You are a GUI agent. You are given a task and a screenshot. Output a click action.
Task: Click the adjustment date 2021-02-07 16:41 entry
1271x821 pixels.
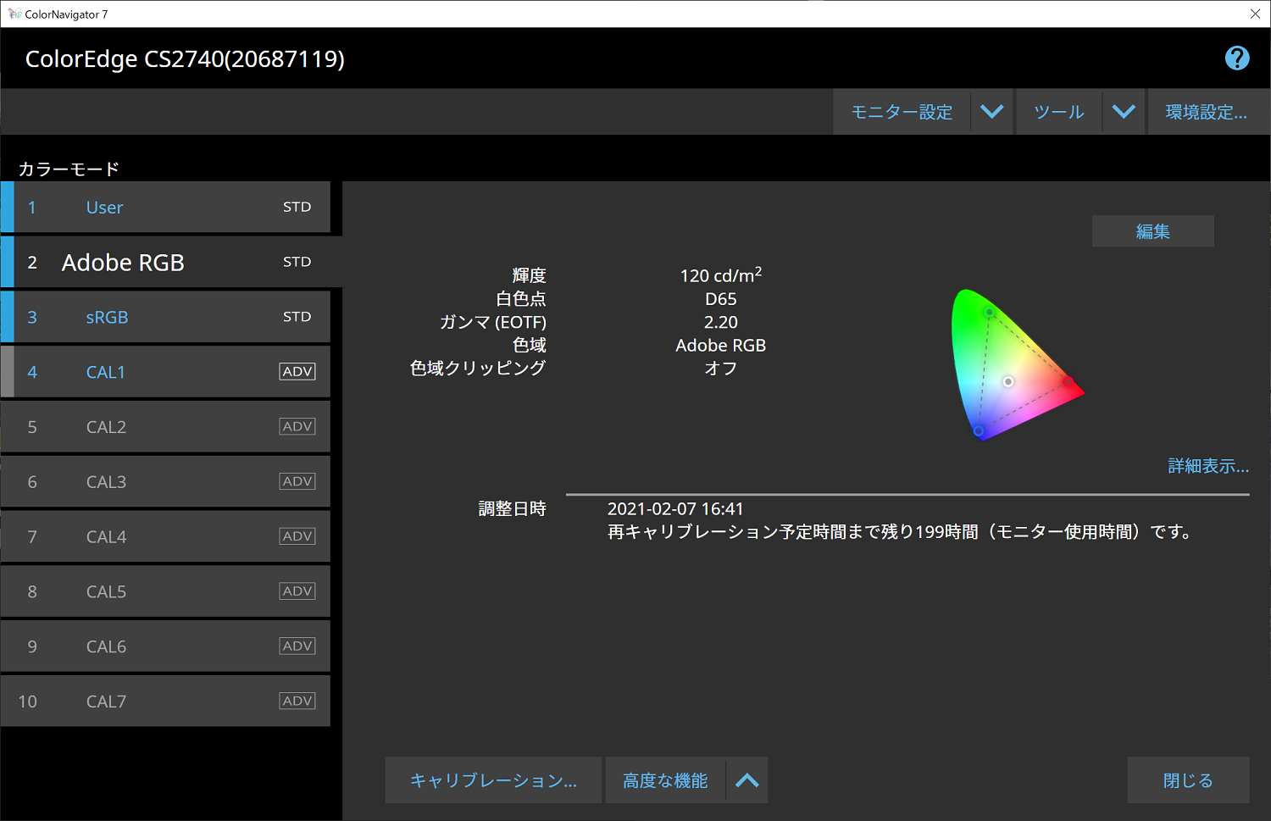pyautogui.click(x=675, y=508)
